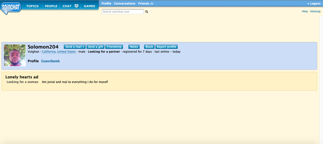Click the Lonely hearts ad heading

[22, 77]
